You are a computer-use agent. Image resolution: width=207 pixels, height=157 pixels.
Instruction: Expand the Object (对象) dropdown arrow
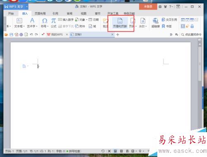(x=87, y=20)
